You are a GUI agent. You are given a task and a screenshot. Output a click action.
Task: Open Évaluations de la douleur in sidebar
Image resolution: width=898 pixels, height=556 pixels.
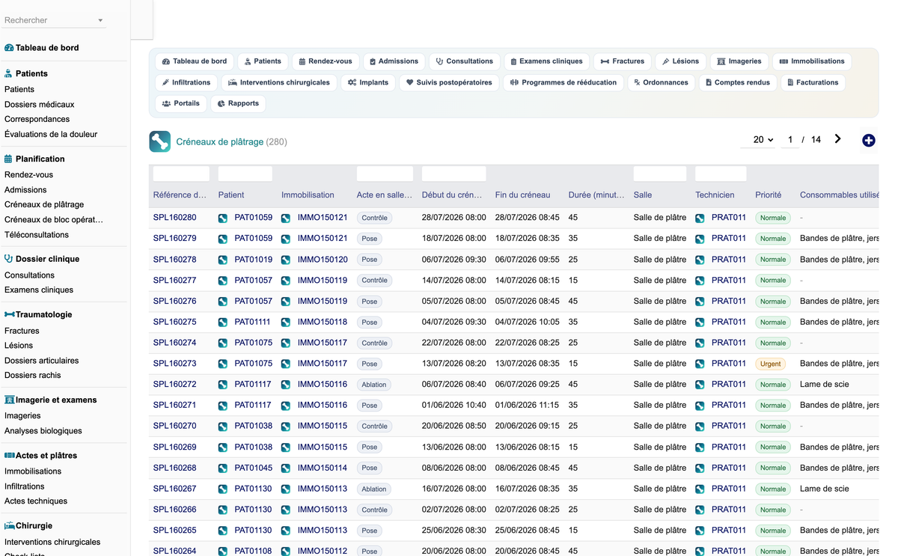(x=51, y=134)
